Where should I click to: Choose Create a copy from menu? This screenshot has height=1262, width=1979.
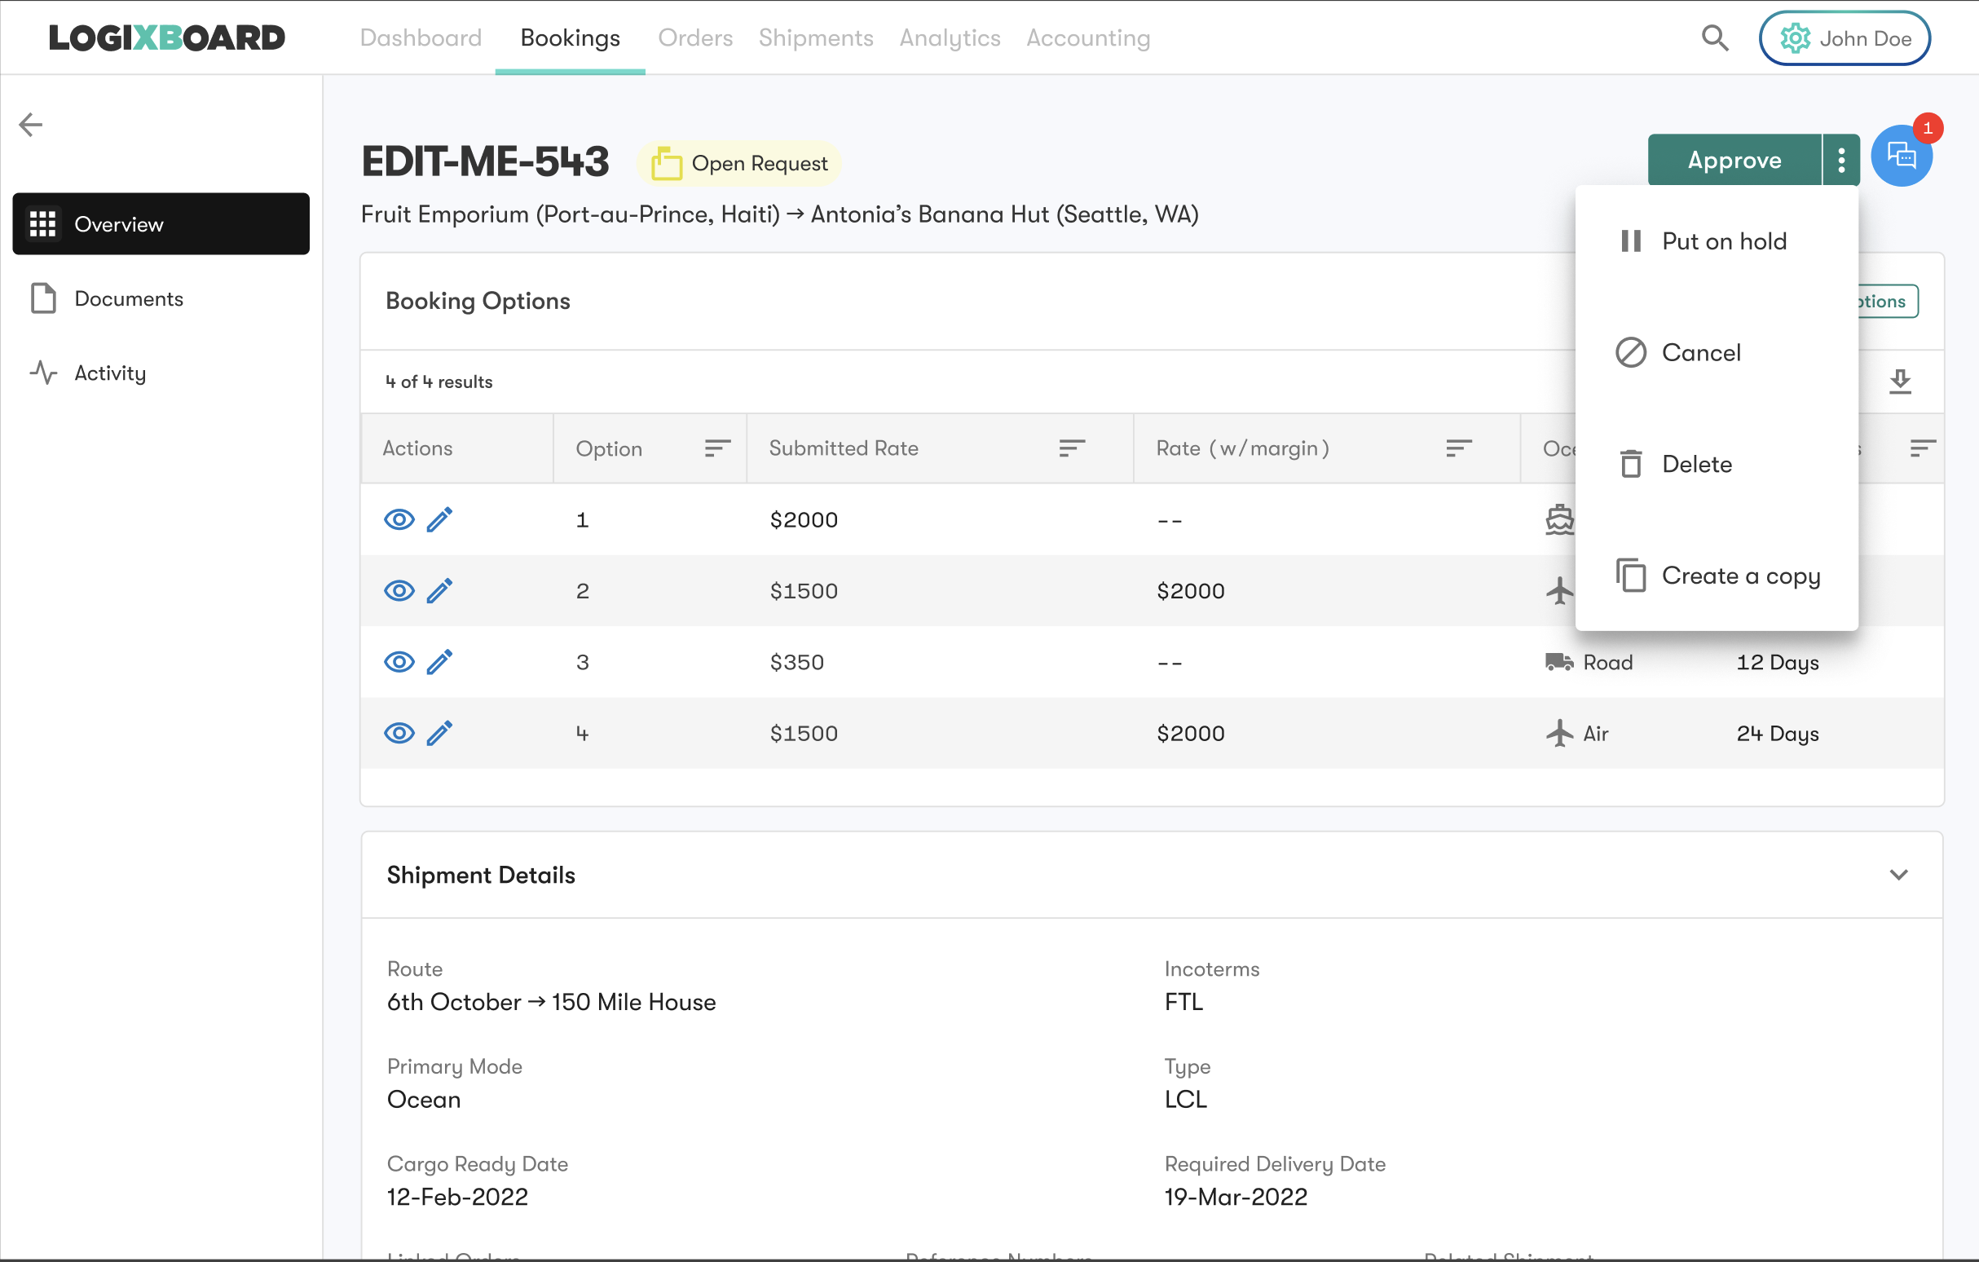click(x=1740, y=576)
